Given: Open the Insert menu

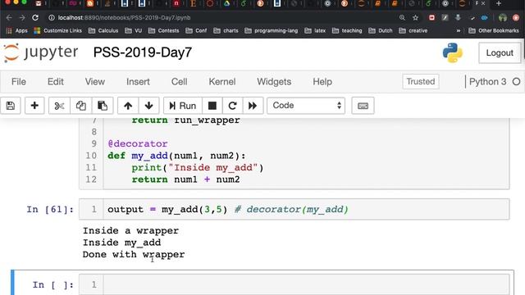Looking at the screenshot, I should [x=138, y=82].
